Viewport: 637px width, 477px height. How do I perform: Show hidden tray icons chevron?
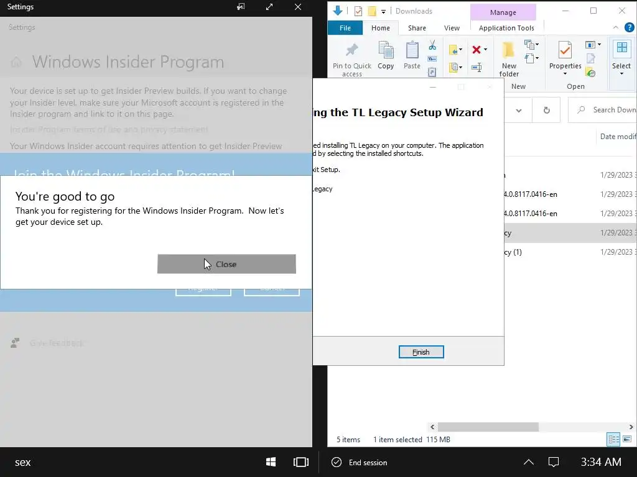[529, 462]
